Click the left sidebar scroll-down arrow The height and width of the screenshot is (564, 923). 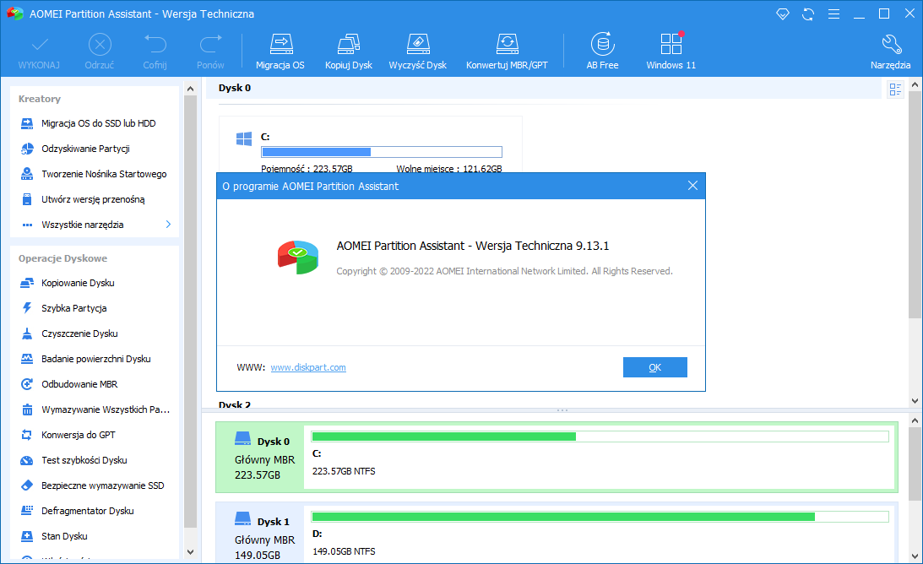[190, 551]
